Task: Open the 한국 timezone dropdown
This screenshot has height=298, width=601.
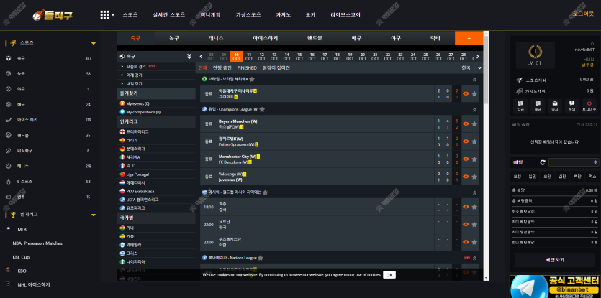Action: pos(469,67)
